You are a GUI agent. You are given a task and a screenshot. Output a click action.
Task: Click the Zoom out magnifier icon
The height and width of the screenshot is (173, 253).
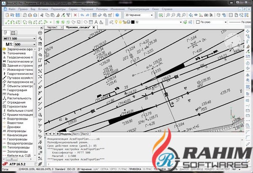pyautogui.click(x=173, y=15)
